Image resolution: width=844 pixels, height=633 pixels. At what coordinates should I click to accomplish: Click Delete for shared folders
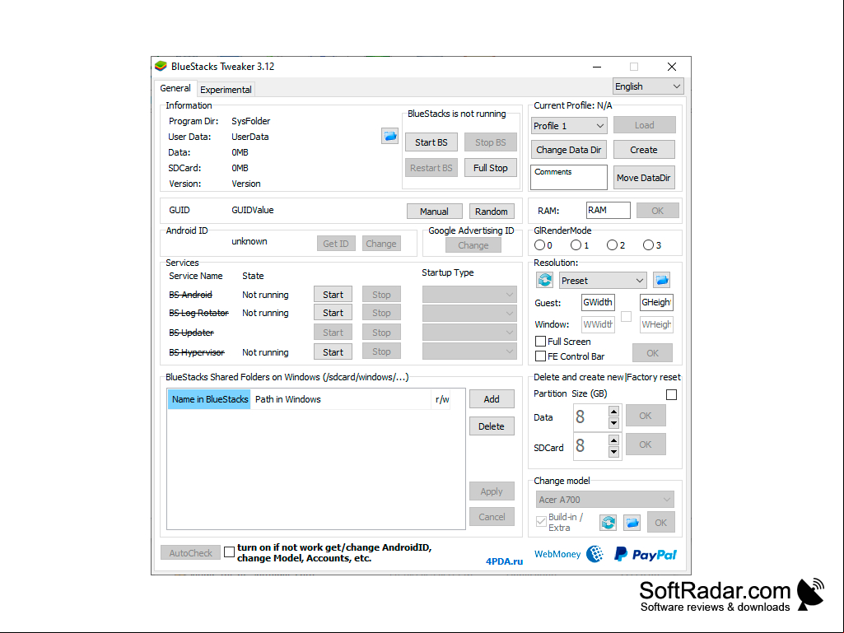click(x=492, y=426)
